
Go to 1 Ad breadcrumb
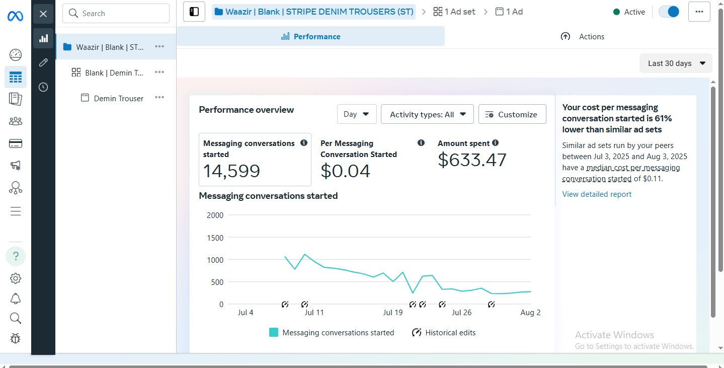pos(509,12)
